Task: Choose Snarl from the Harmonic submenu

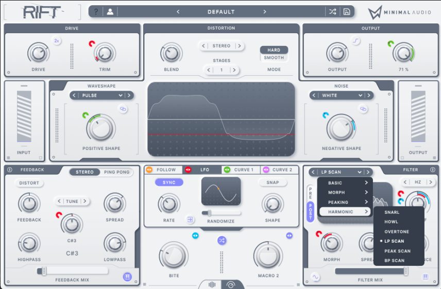Action: 392,212
